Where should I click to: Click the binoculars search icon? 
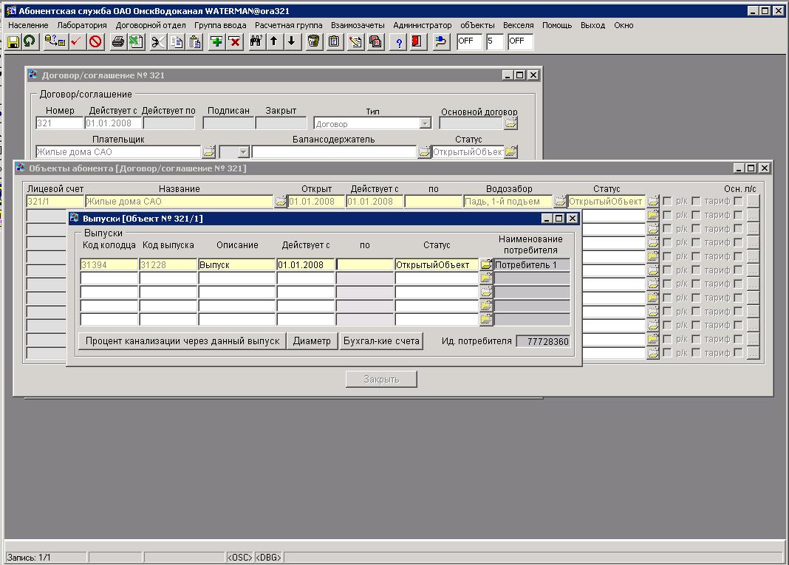tap(256, 41)
